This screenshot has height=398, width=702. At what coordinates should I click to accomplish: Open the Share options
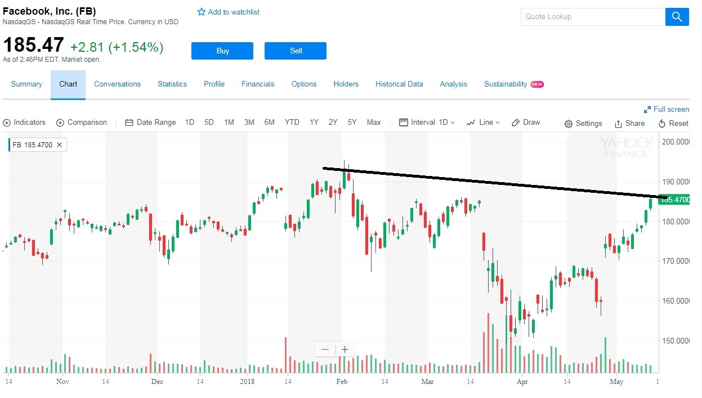click(x=629, y=123)
